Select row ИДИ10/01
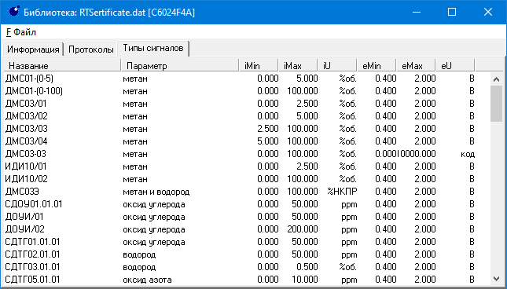507x289 pixels. pyautogui.click(x=240, y=166)
